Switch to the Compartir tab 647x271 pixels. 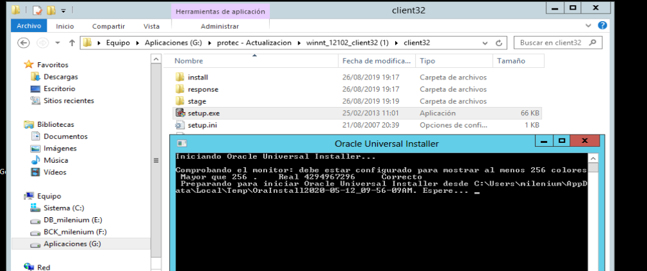point(108,26)
